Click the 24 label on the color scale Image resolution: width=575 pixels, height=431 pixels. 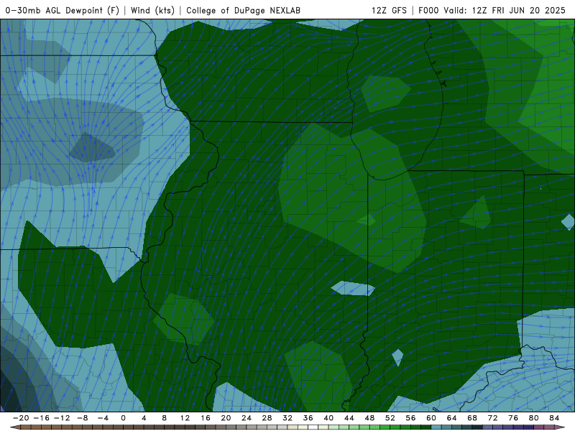tap(247, 418)
